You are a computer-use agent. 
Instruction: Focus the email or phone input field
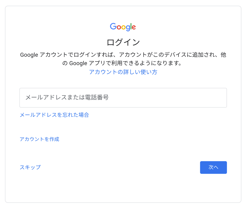(x=123, y=98)
